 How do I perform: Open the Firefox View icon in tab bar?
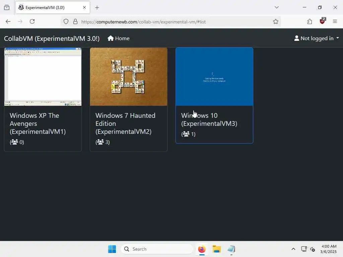(x=7, y=7)
